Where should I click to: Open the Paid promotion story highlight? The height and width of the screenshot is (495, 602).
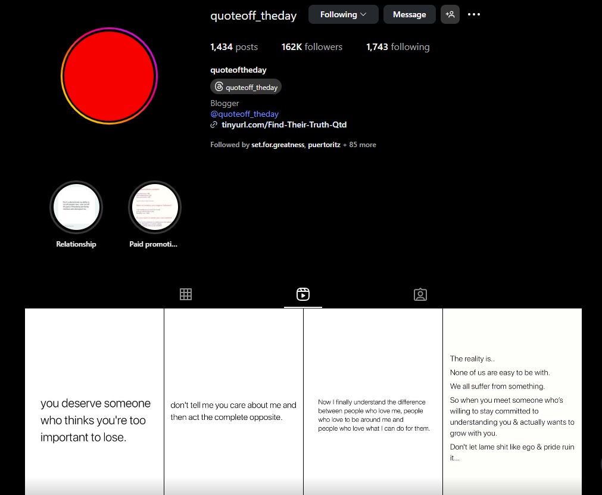pyautogui.click(x=154, y=208)
